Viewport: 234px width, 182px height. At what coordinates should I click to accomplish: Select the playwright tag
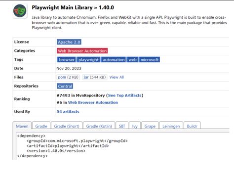[x=88, y=60]
